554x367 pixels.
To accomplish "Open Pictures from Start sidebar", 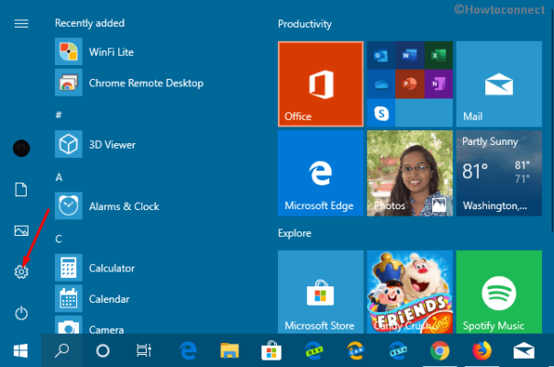I will click(x=21, y=230).
